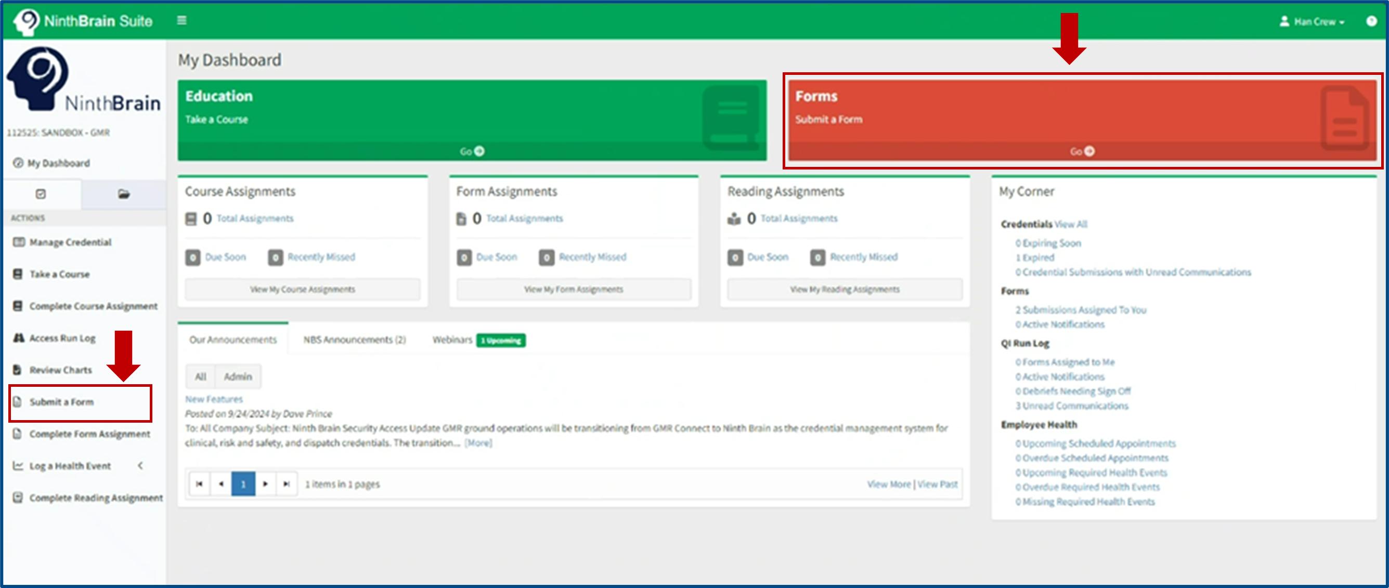Viewport: 1389px width, 588px height.
Task: Select the folder sidebar tab icon
Action: tap(124, 194)
